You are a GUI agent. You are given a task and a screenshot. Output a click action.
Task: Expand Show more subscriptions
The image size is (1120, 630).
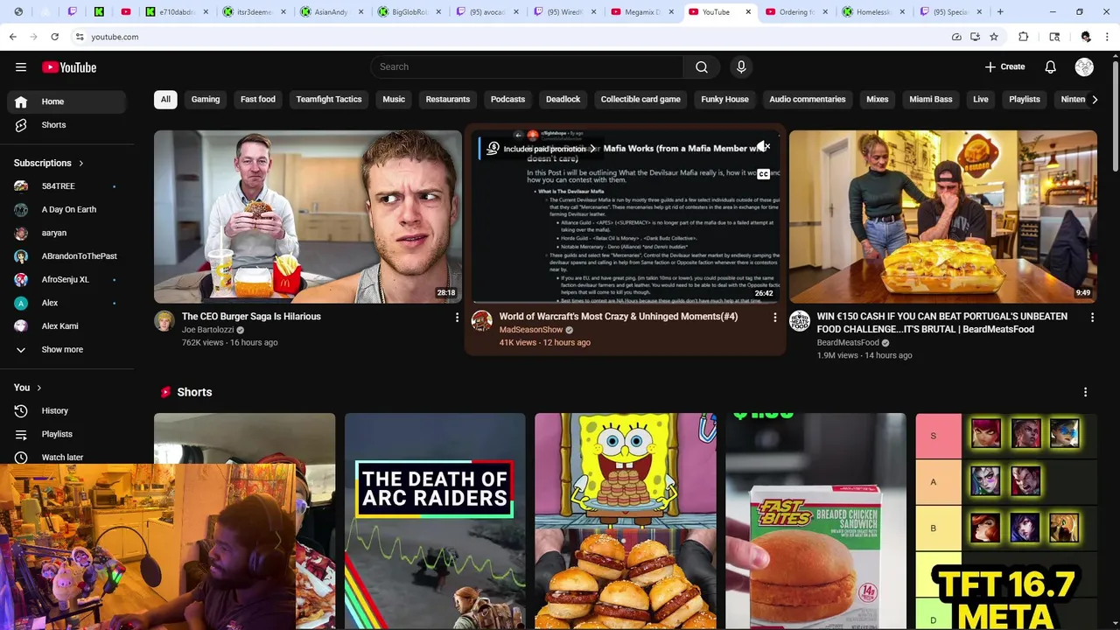[68, 349]
